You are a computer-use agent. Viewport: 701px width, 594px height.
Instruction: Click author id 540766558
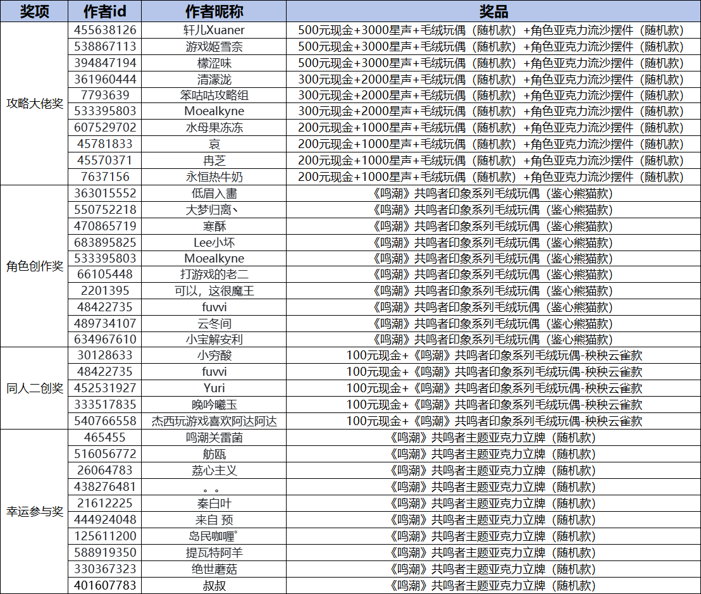(x=105, y=421)
